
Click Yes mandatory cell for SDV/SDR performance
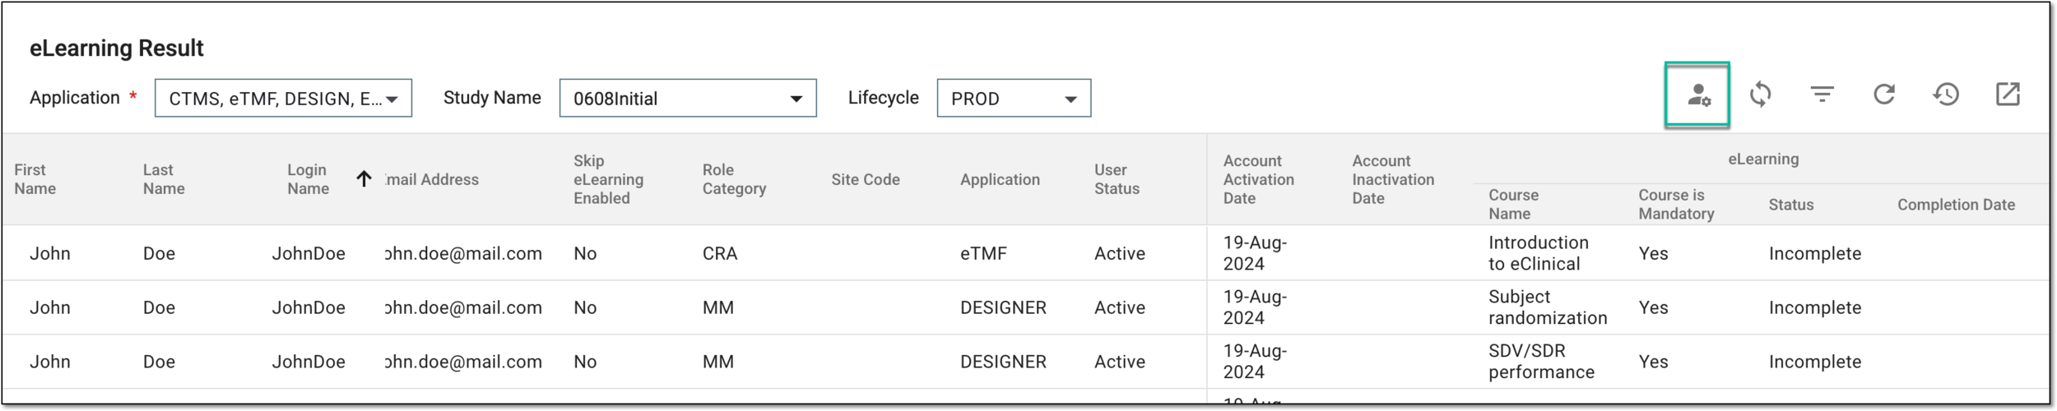click(1653, 362)
